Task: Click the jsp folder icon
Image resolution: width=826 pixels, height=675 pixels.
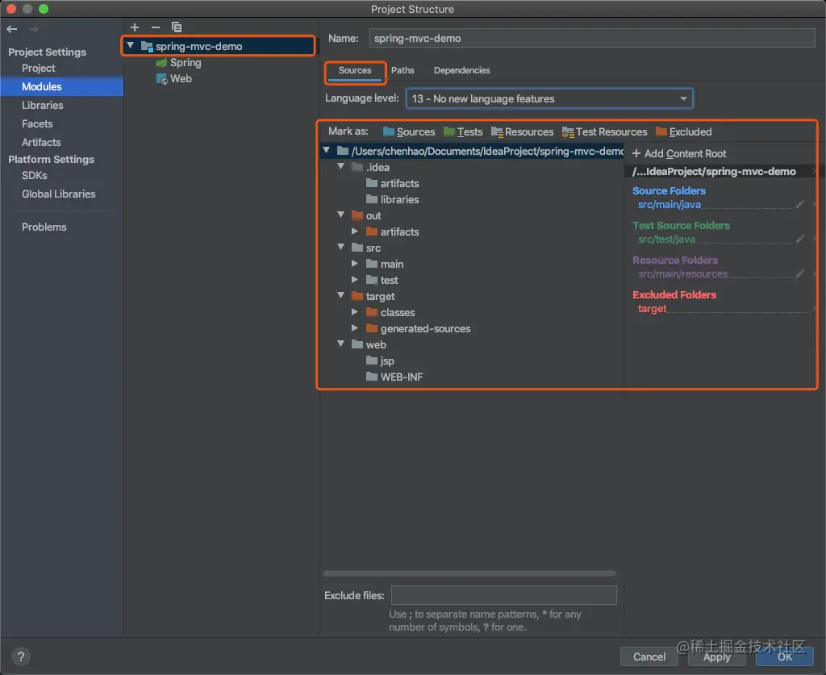Action: pyautogui.click(x=372, y=361)
